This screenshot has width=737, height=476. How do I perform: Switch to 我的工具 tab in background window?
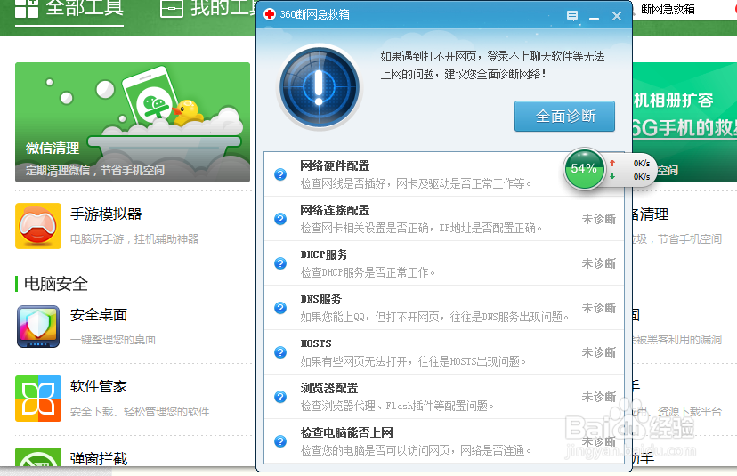pos(209,9)
